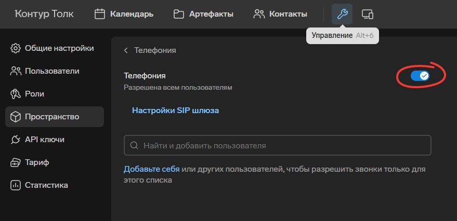The width and height of the screenshot is (457, 221).
Task: Select Общие настройки in sidebar
Action: (55, 48)
